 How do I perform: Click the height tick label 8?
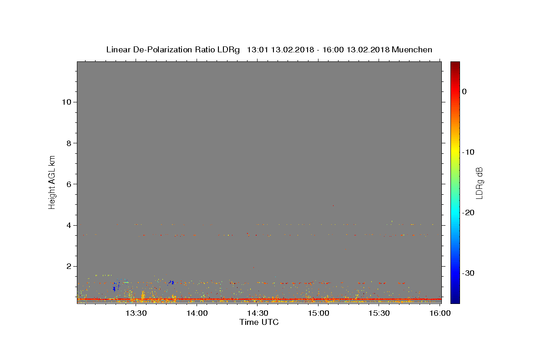tap(68, 143)
